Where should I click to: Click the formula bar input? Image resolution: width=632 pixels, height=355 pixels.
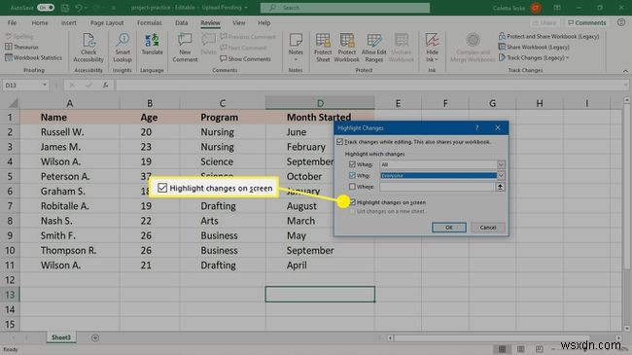369,86
